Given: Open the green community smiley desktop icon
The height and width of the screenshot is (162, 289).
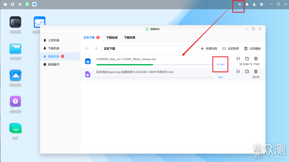Looking at the screenshot, I should pos(16,128).
